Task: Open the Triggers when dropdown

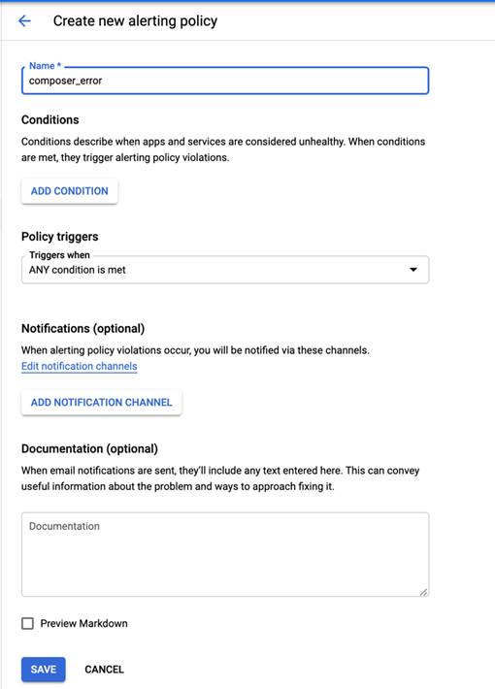Action: pos(225,270)
